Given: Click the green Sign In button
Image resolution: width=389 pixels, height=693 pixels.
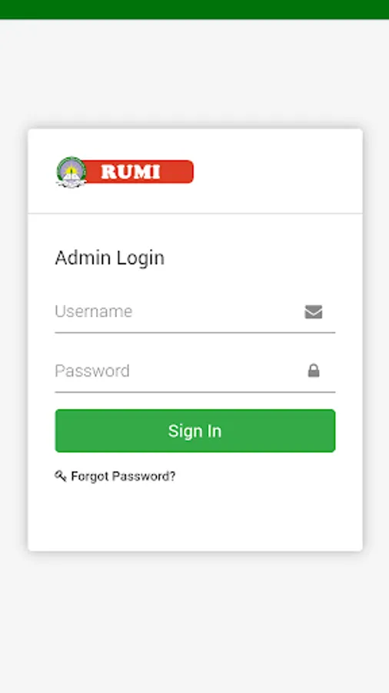Looking at the screenshot, I should (195, 430).
